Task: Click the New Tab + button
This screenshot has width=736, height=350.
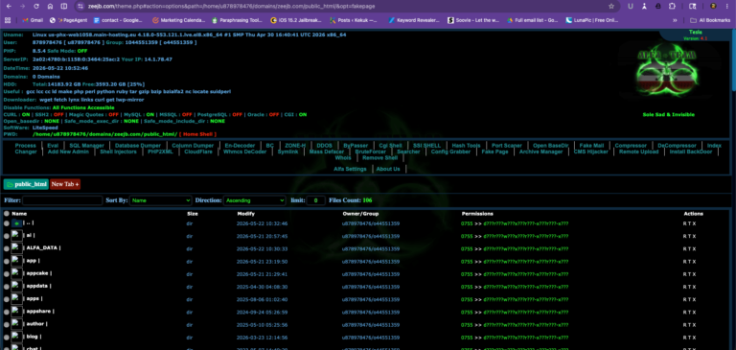Action: click(65, 184)
